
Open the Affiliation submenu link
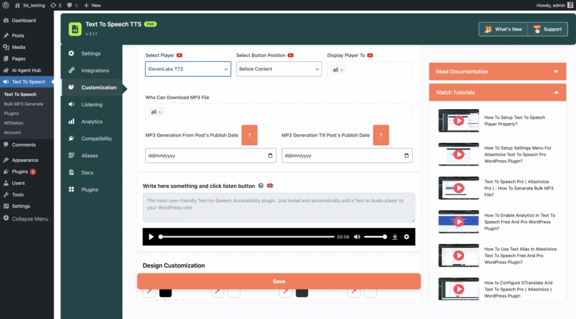[x=13, y=123]
